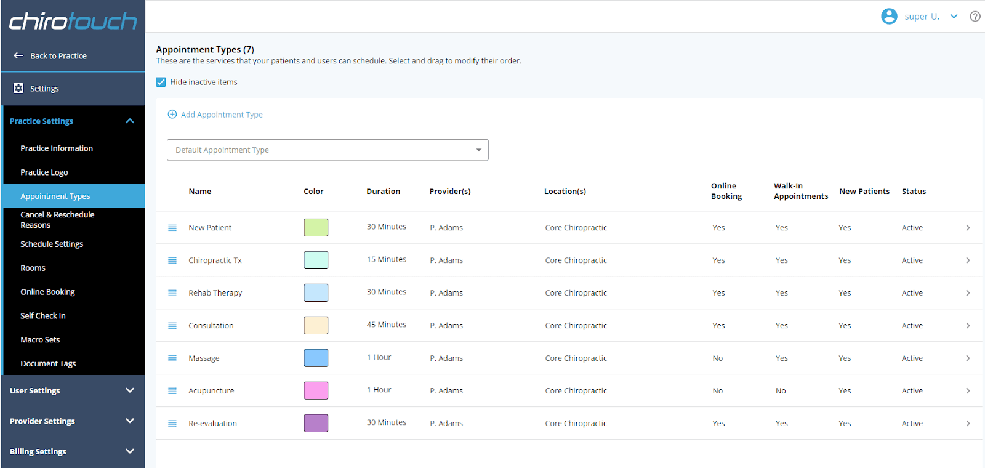Open the help question mark icon
985x468 pixels.
975,16
